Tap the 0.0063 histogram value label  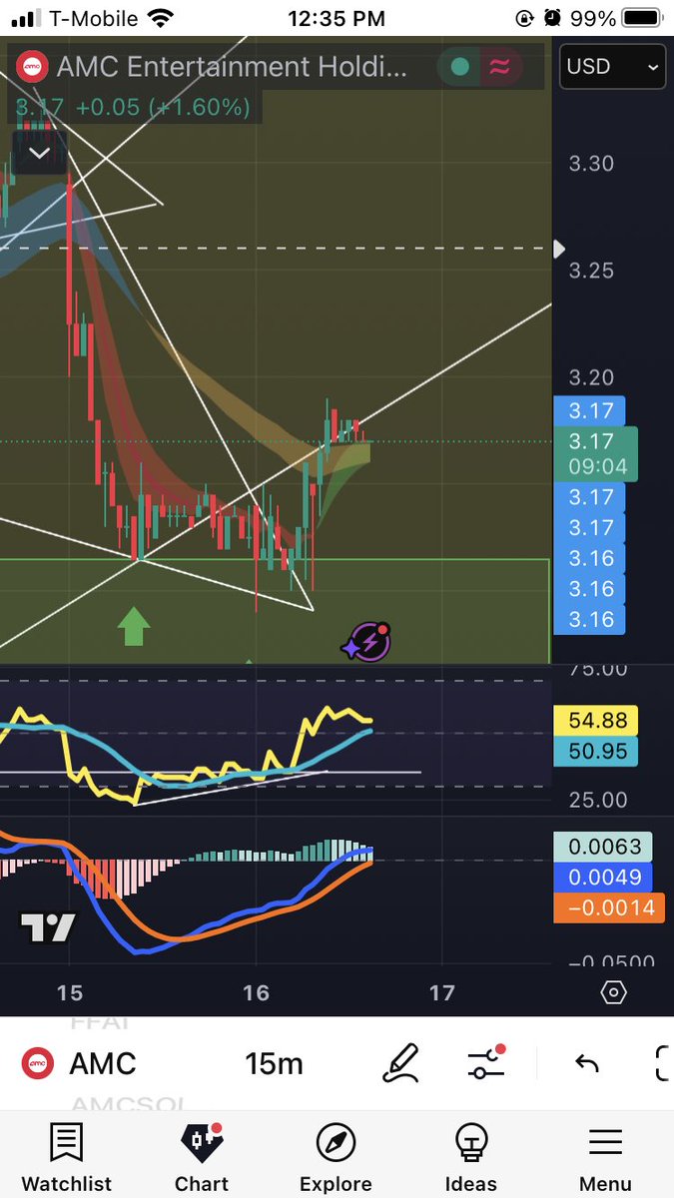click(x=601, y=847)
